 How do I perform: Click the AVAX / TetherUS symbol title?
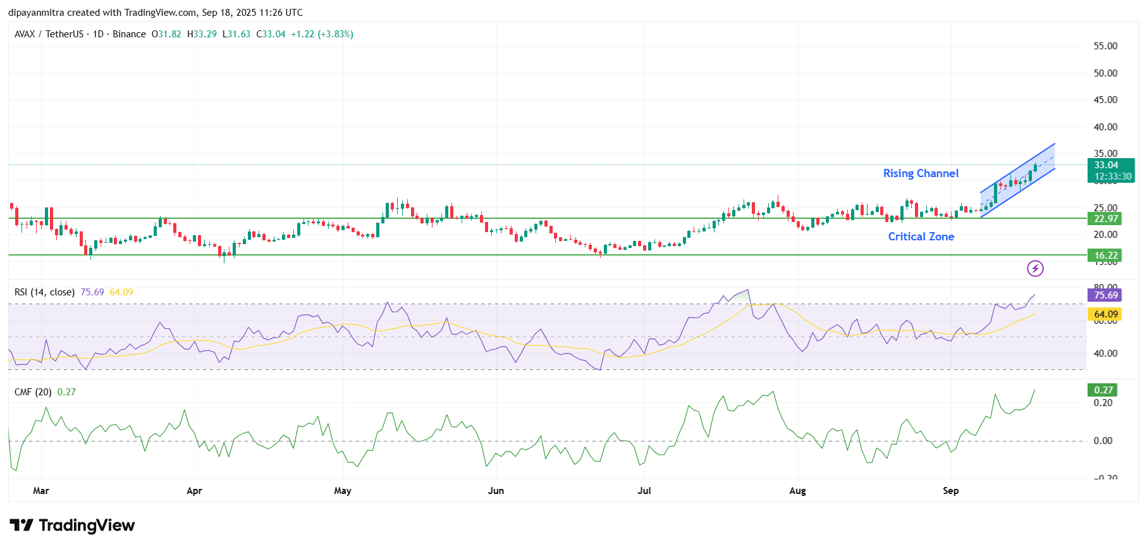49,34
